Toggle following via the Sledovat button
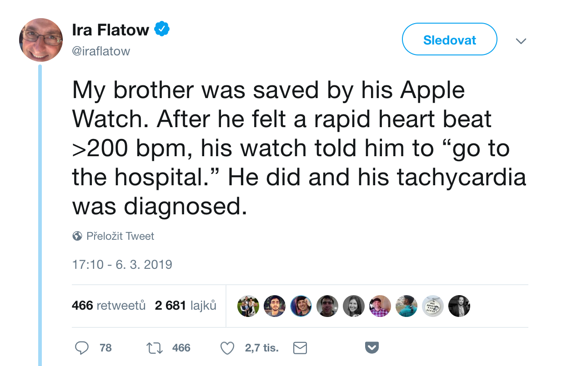Image resolution: width=562 pixels, height=366 pixels. point(449,39)
